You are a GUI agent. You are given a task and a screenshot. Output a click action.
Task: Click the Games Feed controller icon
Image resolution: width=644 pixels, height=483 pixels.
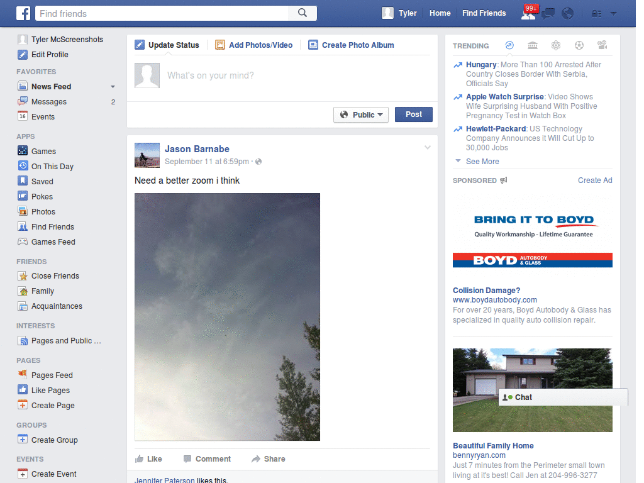click(23, 241)
